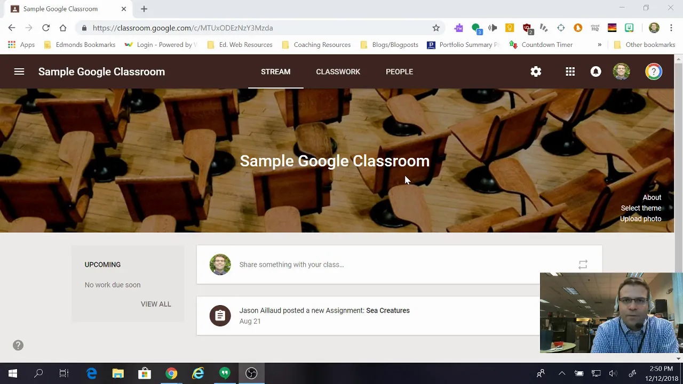Open File Explorer from taskbar

point(118,373)
